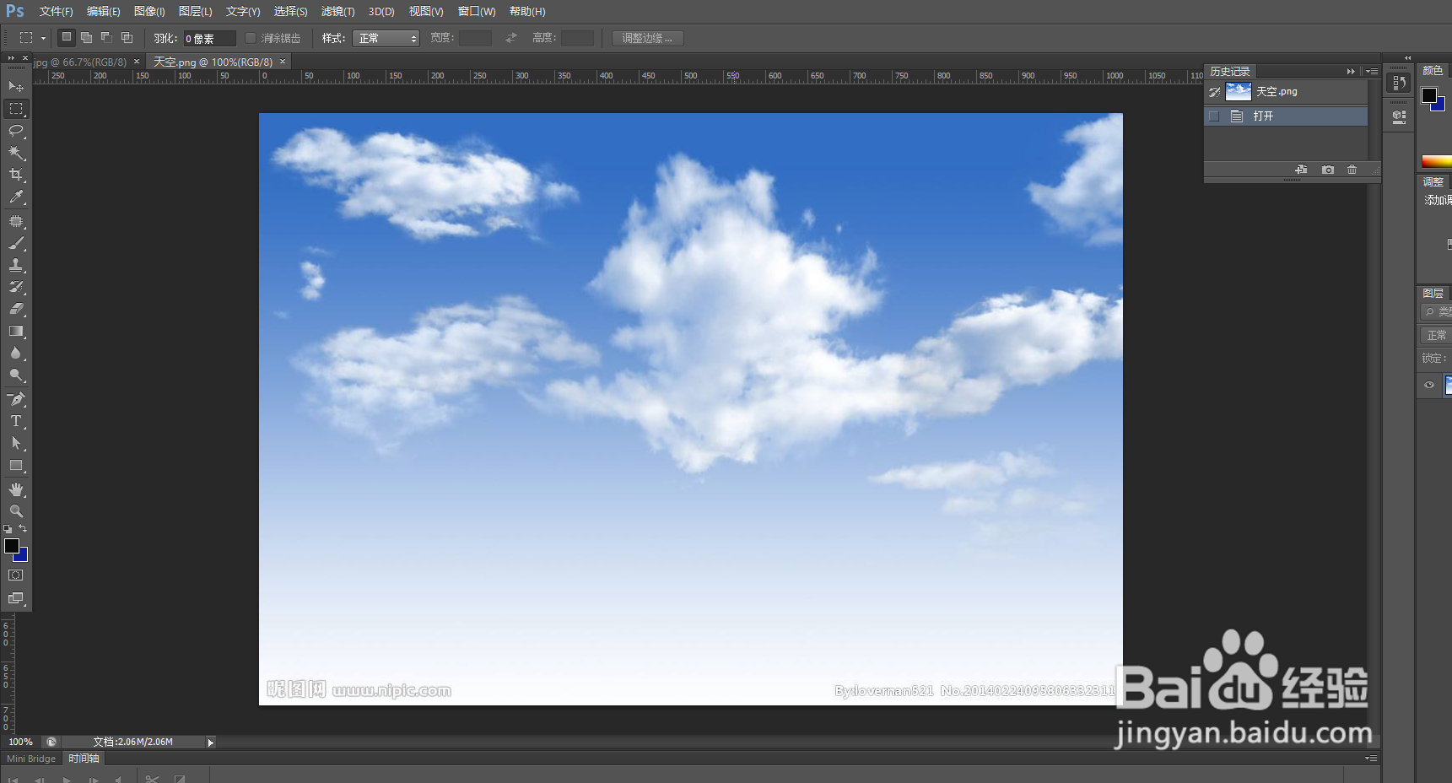This screenshot has width=1452, height=783.
Task: Open the toolbar foreground color picker
Action: pos(12,546)
